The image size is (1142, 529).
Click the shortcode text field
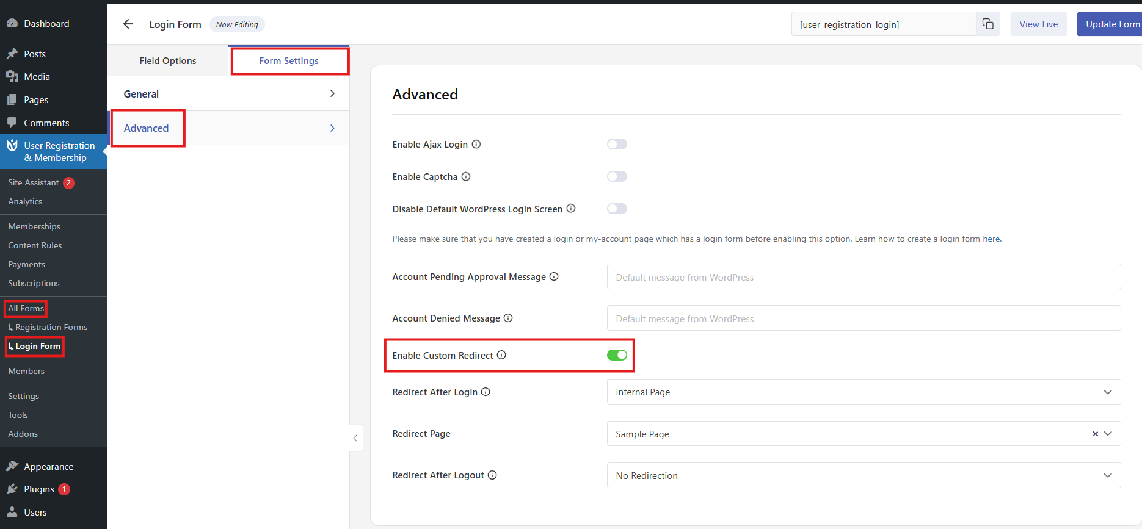pos(883,24)
